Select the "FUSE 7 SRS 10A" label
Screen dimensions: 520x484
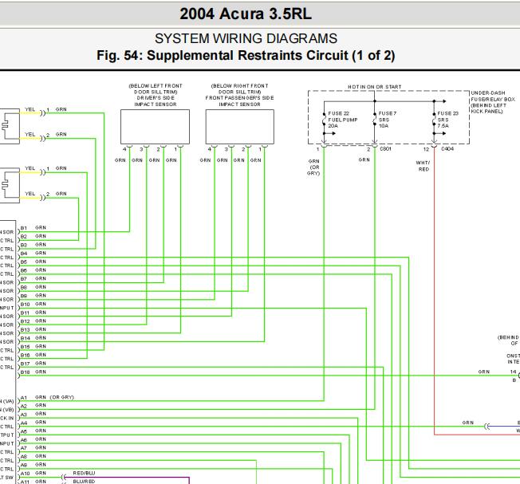[x=387, y=120]
